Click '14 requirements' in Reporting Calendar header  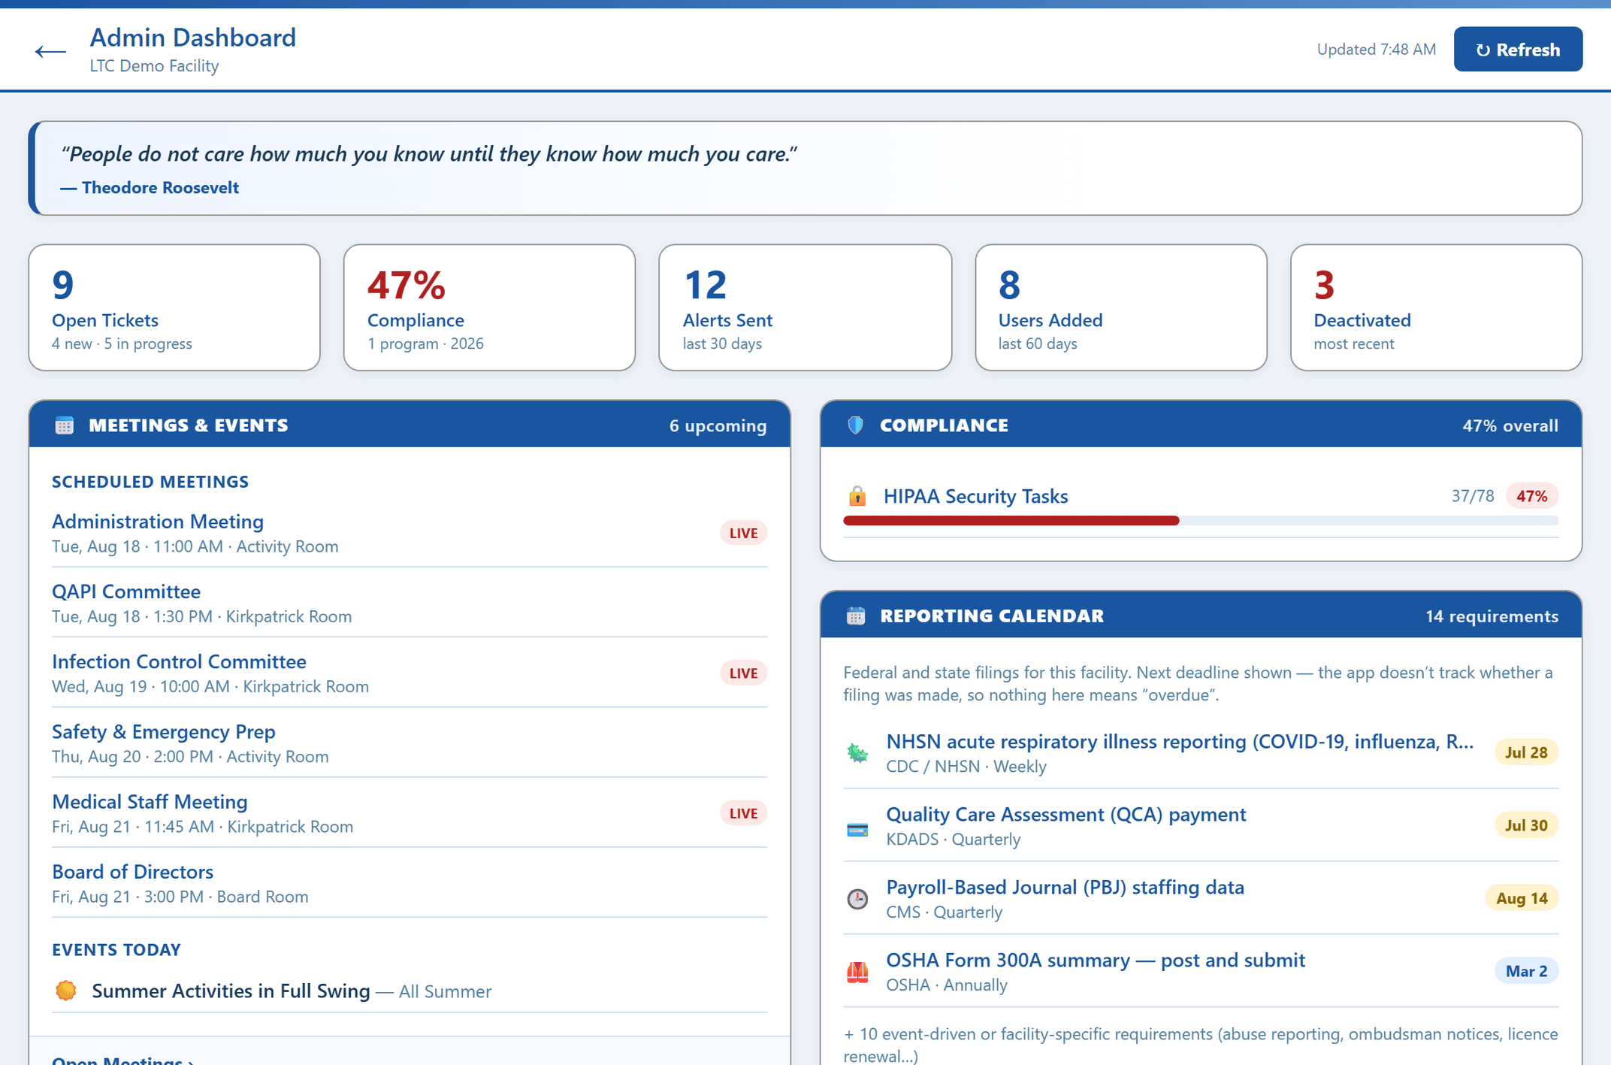(1492, 616)
